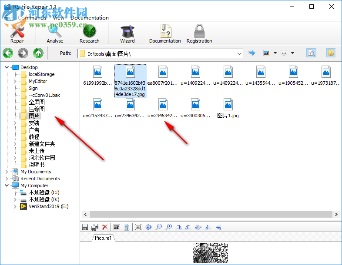Select the 说明书 folder
Image resolution: width=342 pixels, height=265 pixels.
point(37,165)
